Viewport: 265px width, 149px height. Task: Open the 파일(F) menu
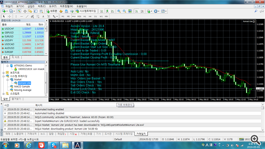pos(9,6)
